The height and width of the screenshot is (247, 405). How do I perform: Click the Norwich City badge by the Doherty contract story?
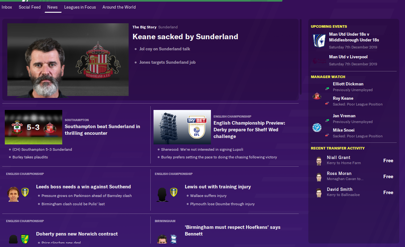[x=25, y=239]
